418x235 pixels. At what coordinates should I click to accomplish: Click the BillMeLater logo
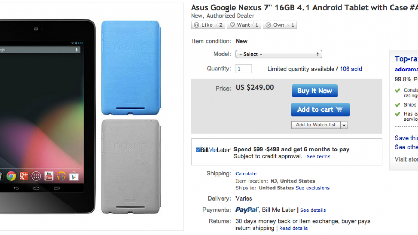click(213, 150)
